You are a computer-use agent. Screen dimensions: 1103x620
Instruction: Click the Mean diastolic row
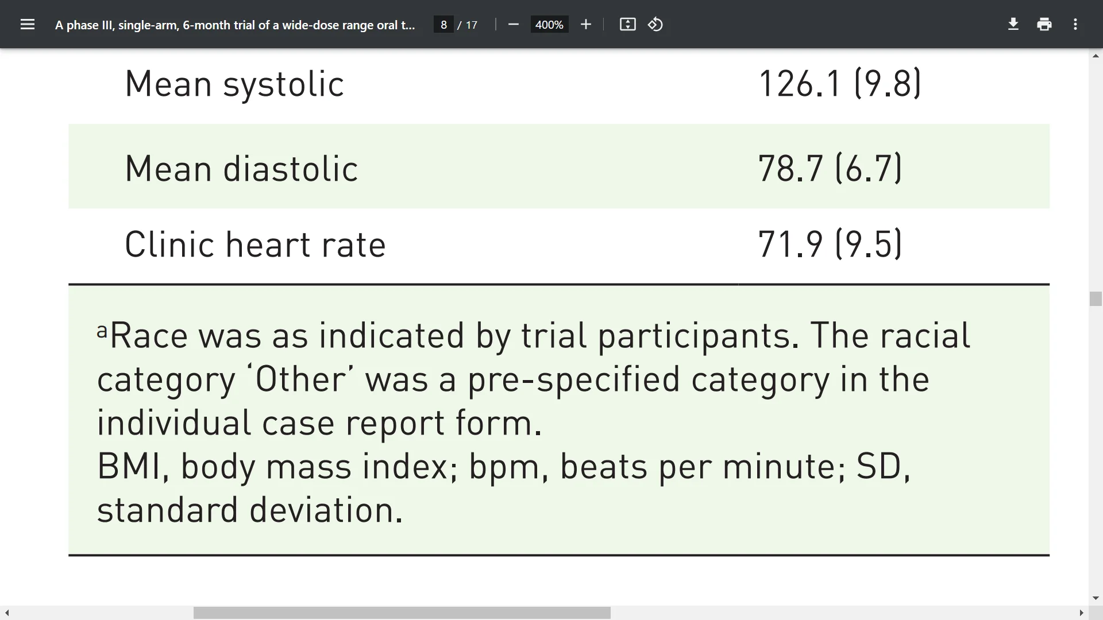coord(559,166)
